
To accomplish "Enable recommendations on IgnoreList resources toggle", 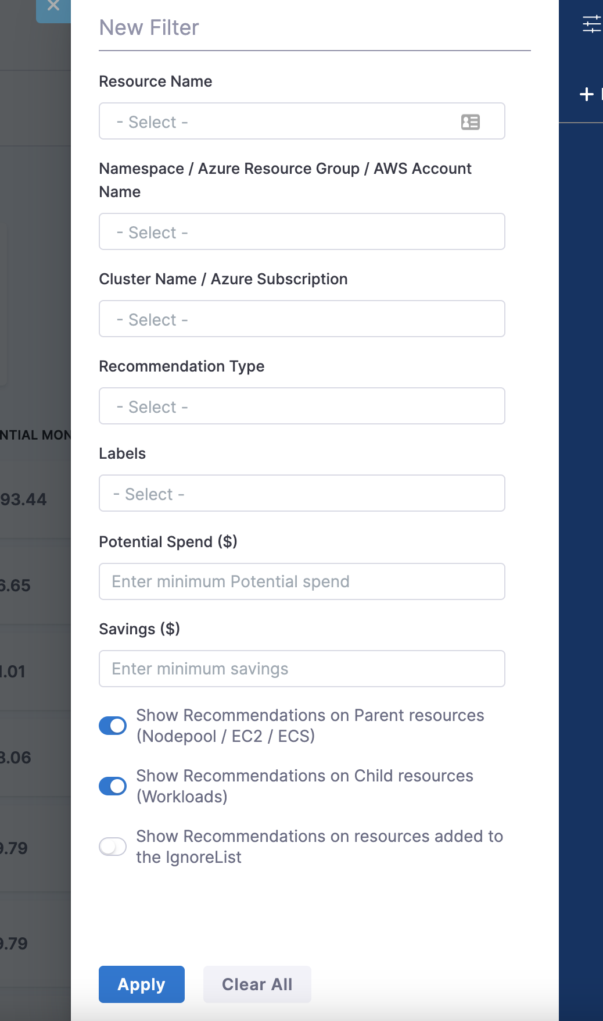I will tap(113, 847).
